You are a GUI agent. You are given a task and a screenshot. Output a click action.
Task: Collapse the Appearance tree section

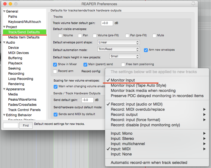point(4,89)
